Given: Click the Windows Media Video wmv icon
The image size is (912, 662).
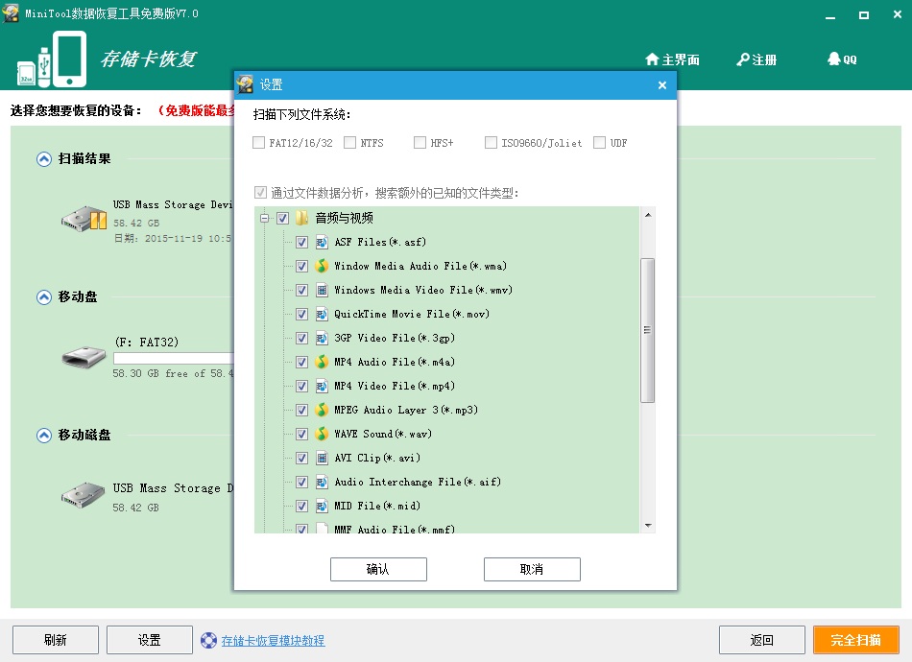Looking at the screenshot, I should point(322,290).
